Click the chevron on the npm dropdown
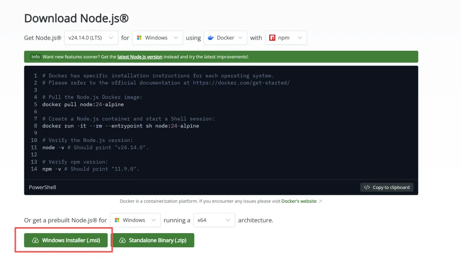This screenshot has height=260, width=461. coord(300,38)
